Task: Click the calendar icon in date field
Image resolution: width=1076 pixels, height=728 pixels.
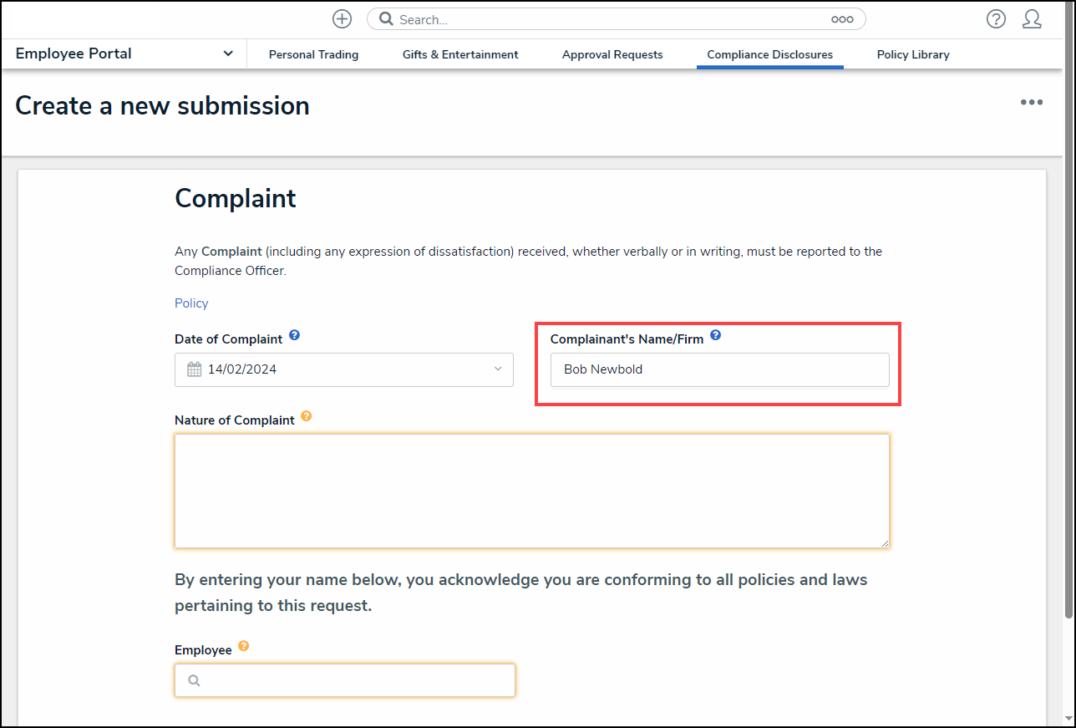Action: (195, 369)
